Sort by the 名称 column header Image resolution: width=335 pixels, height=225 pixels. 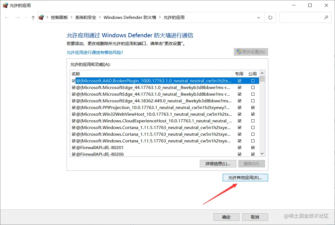pos(151,74)
